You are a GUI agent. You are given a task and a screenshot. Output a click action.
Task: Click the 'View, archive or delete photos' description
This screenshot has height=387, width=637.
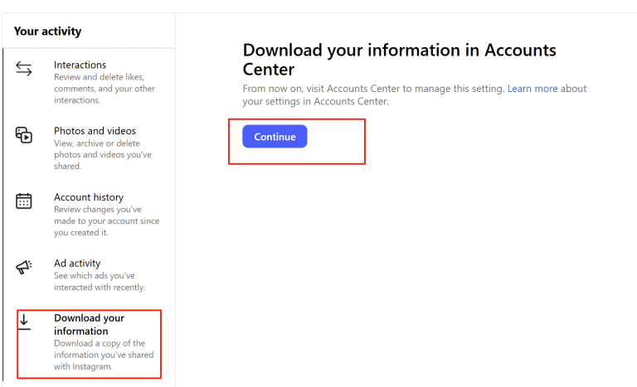102,155
